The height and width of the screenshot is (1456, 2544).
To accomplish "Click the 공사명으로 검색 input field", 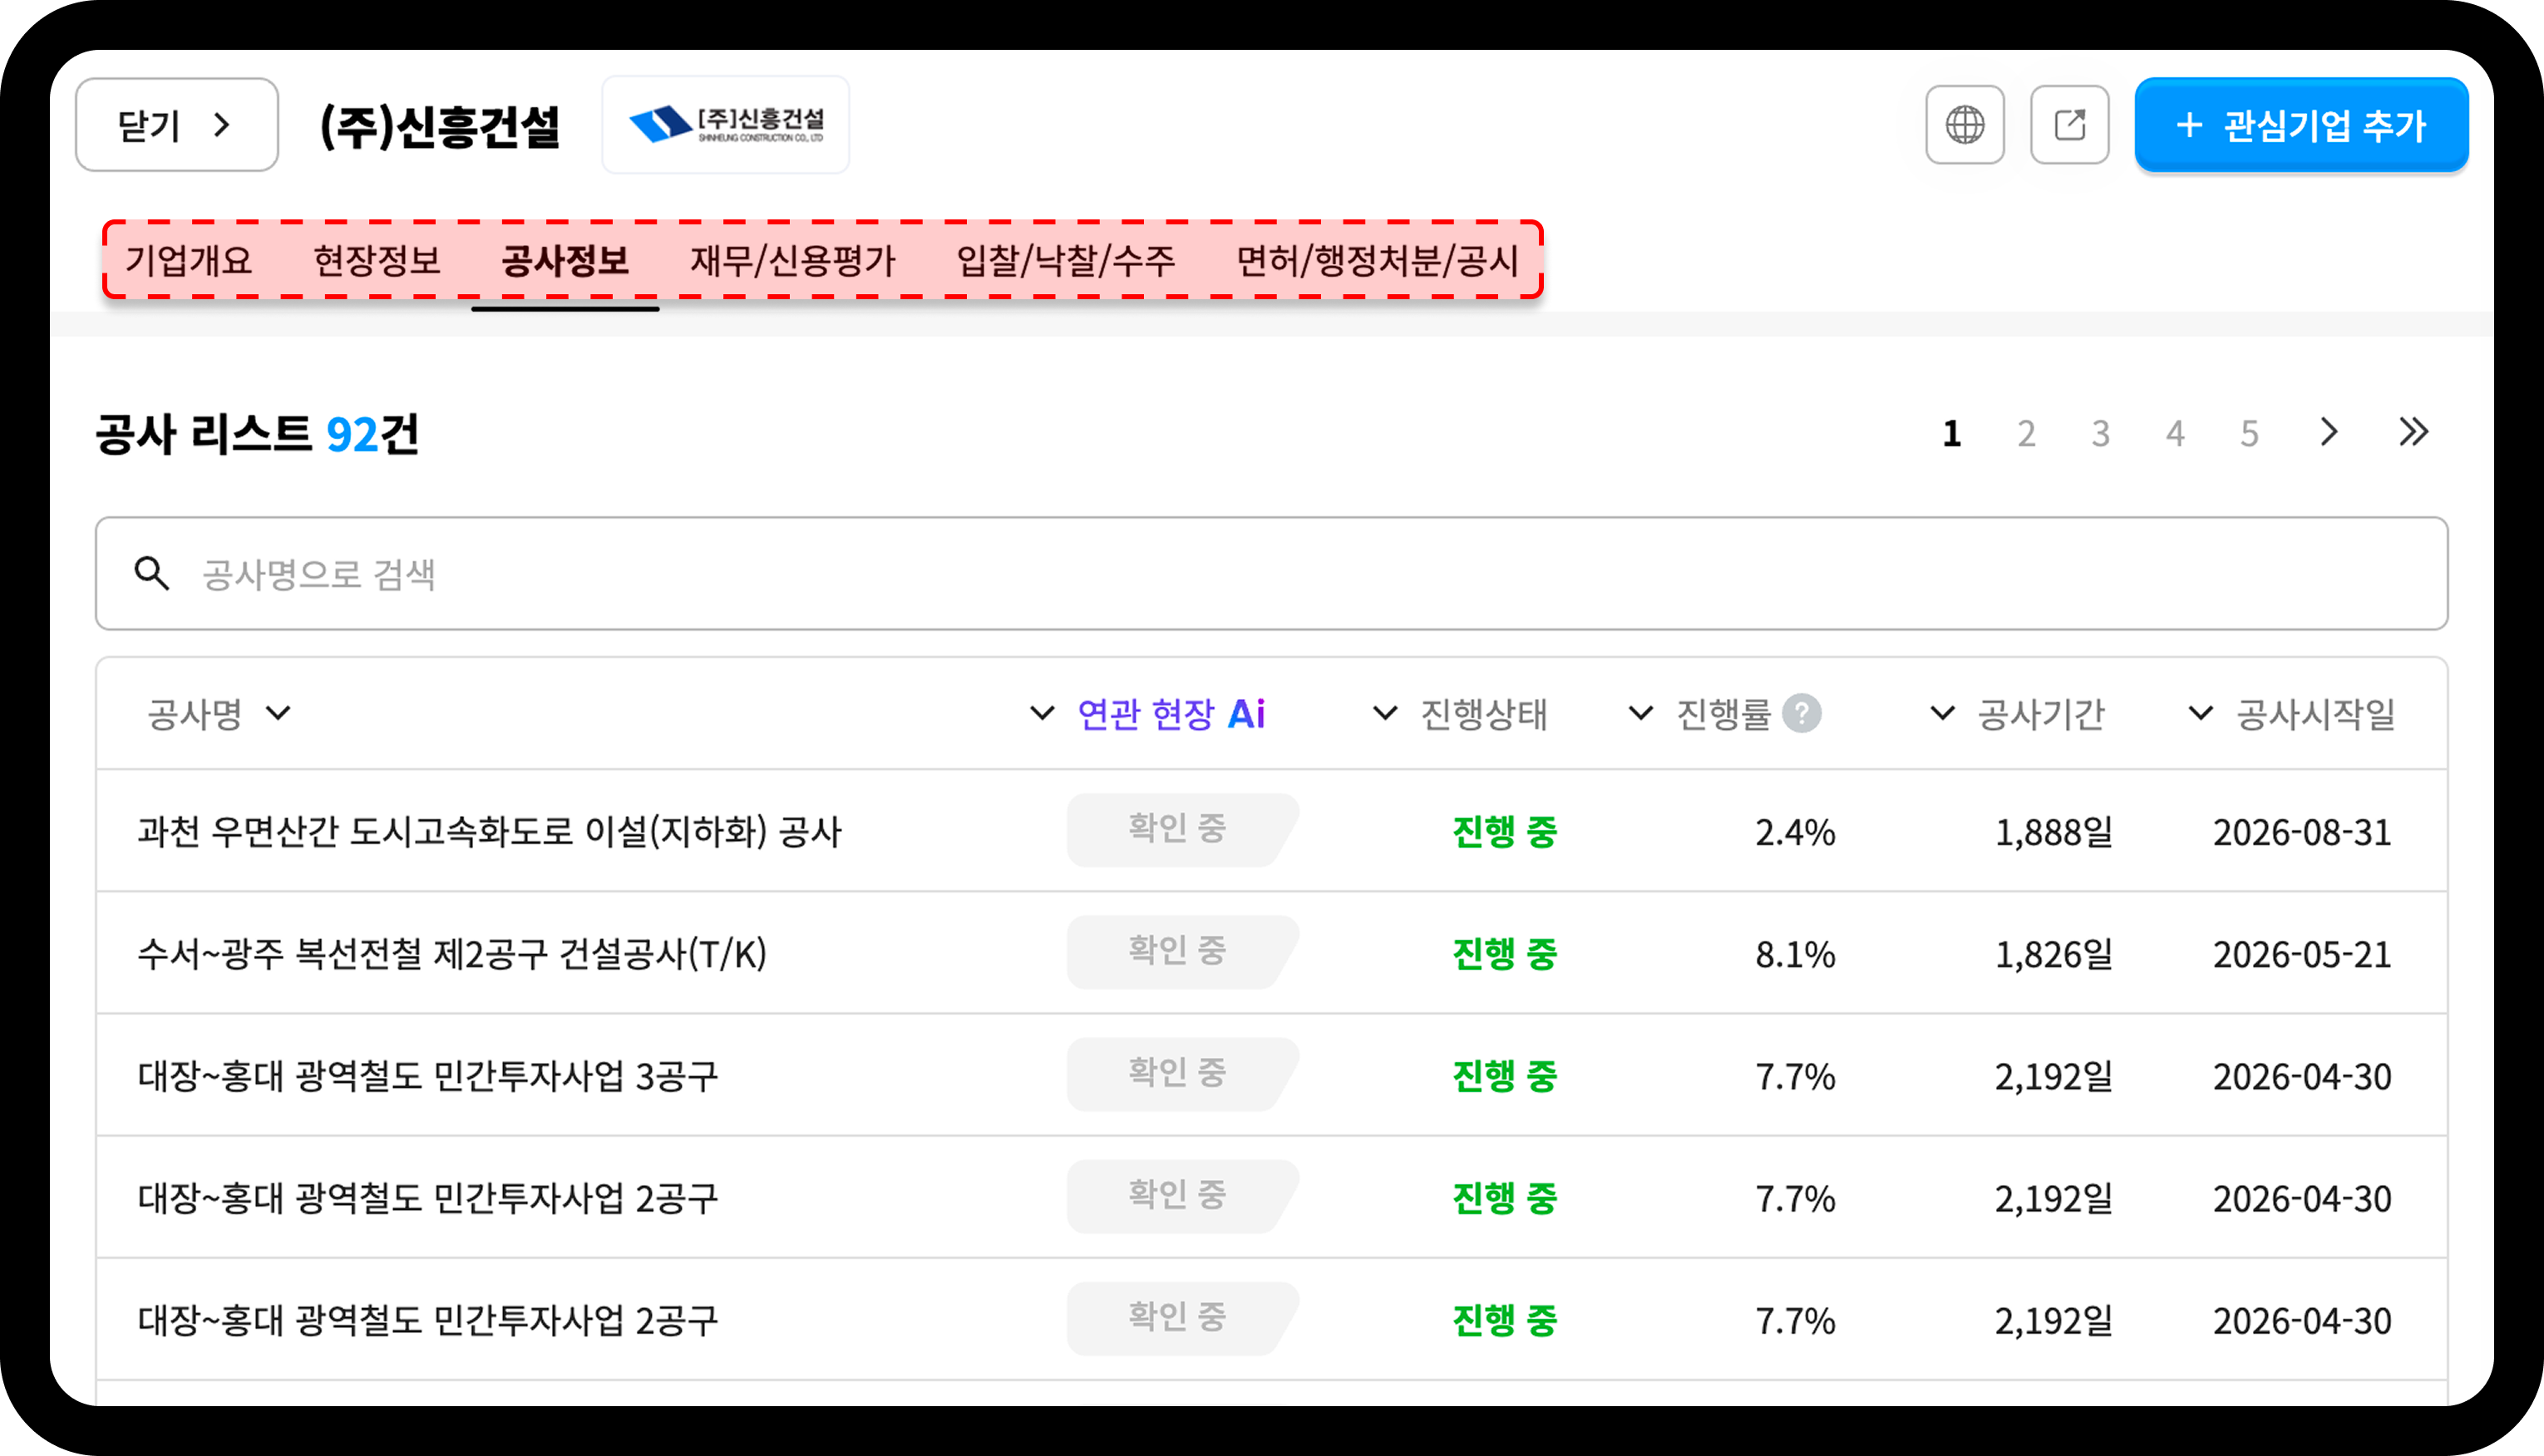I will [1271, 574].
